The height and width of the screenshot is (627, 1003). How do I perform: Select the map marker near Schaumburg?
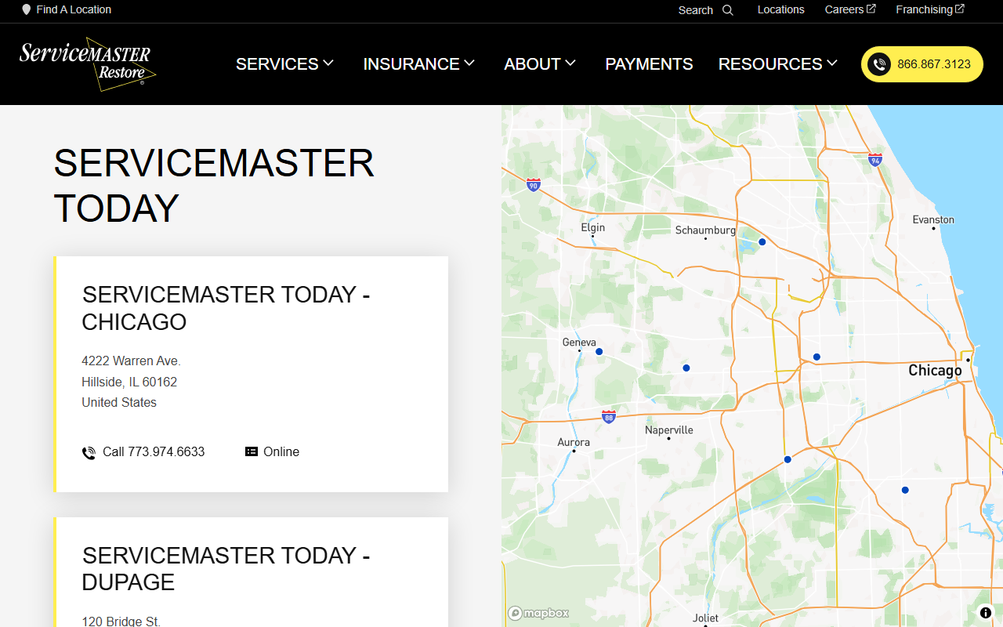click(762, 242)
